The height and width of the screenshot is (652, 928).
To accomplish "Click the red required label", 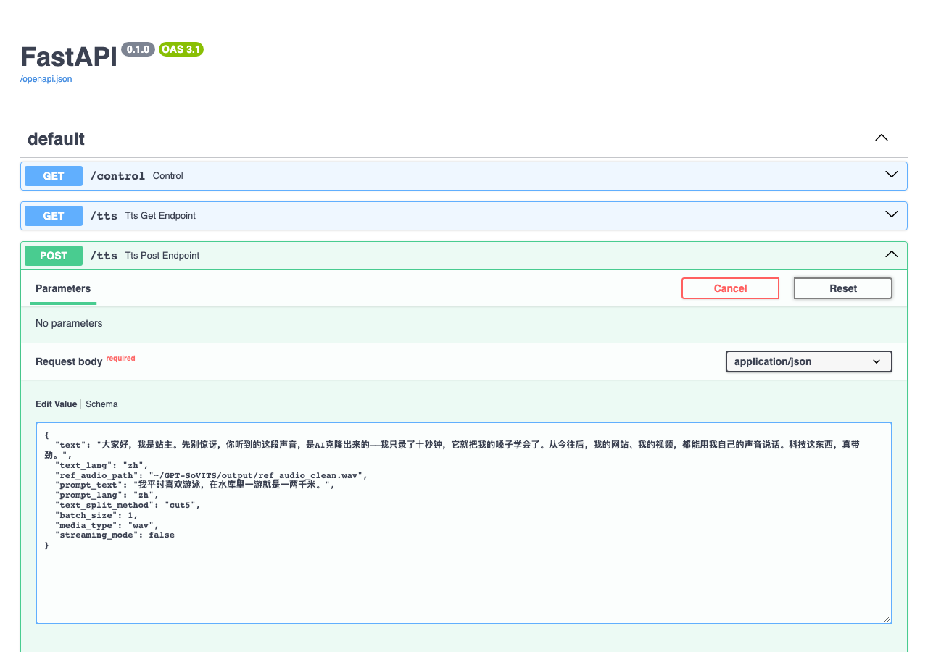I will coord(120,358).
